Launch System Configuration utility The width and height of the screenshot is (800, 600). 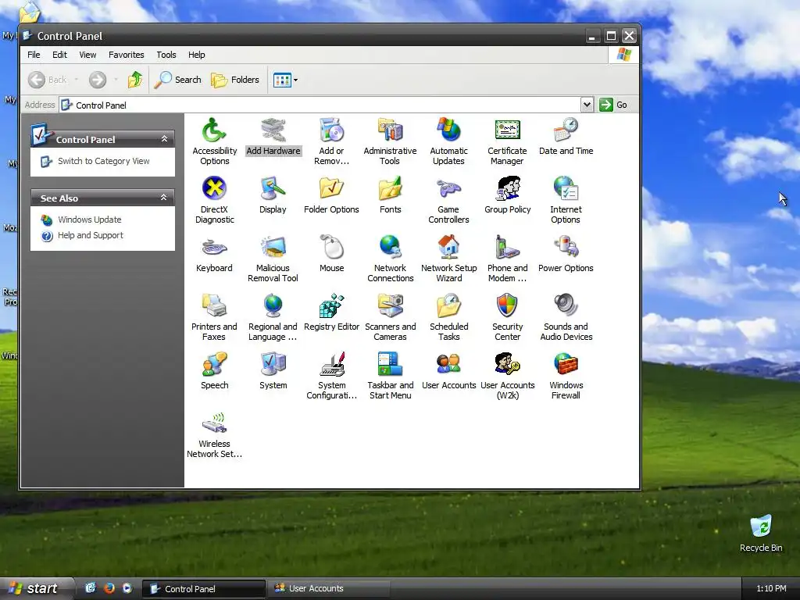point(331,376)
